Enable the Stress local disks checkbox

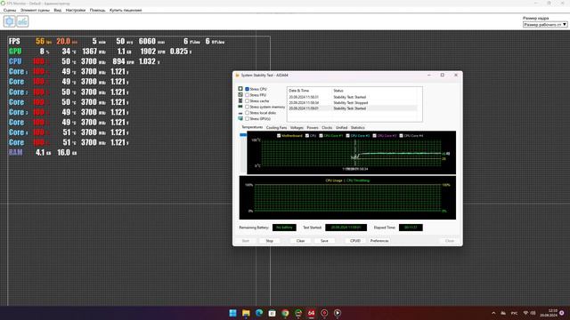[248, 113]
